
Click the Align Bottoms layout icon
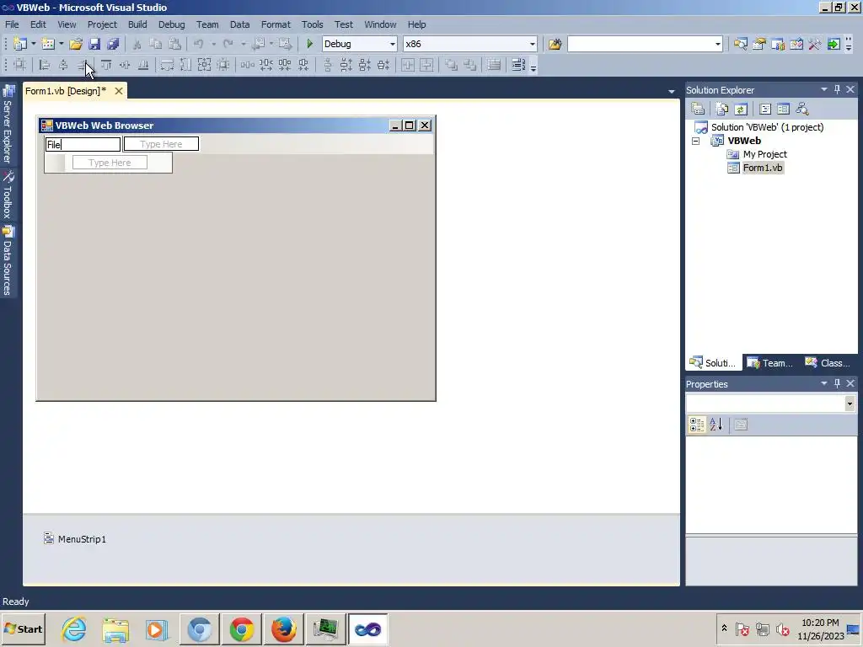[143, 65]
